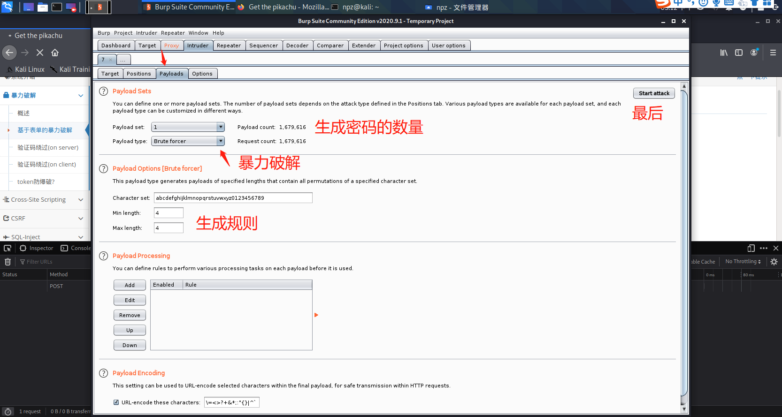Add a payload processing rule

pos(130,285)
